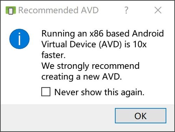Confirm the dialog with the OK button
Viewport: 175px width, 132px height.
(x=140, y=115)
